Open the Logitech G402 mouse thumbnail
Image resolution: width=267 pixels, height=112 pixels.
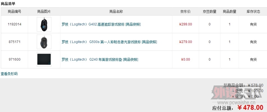click(44, 24)
